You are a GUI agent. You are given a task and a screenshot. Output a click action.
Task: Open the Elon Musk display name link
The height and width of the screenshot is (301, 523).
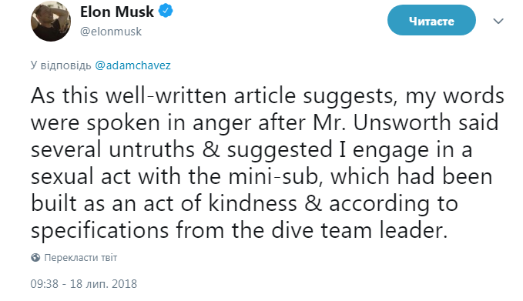[x=117, y=12]
